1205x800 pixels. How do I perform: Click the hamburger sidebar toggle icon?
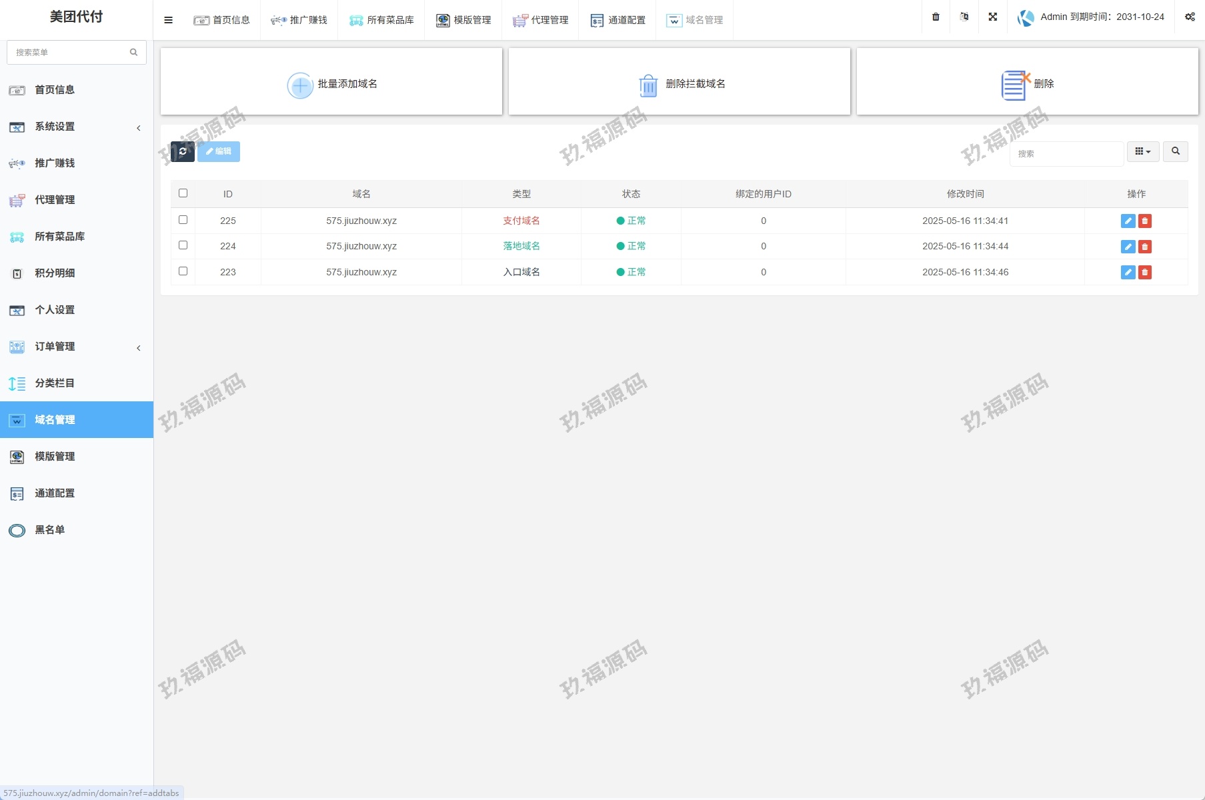(x=168, y=20)
